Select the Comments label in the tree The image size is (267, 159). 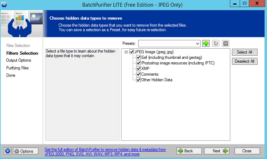[x=150, y=74]
